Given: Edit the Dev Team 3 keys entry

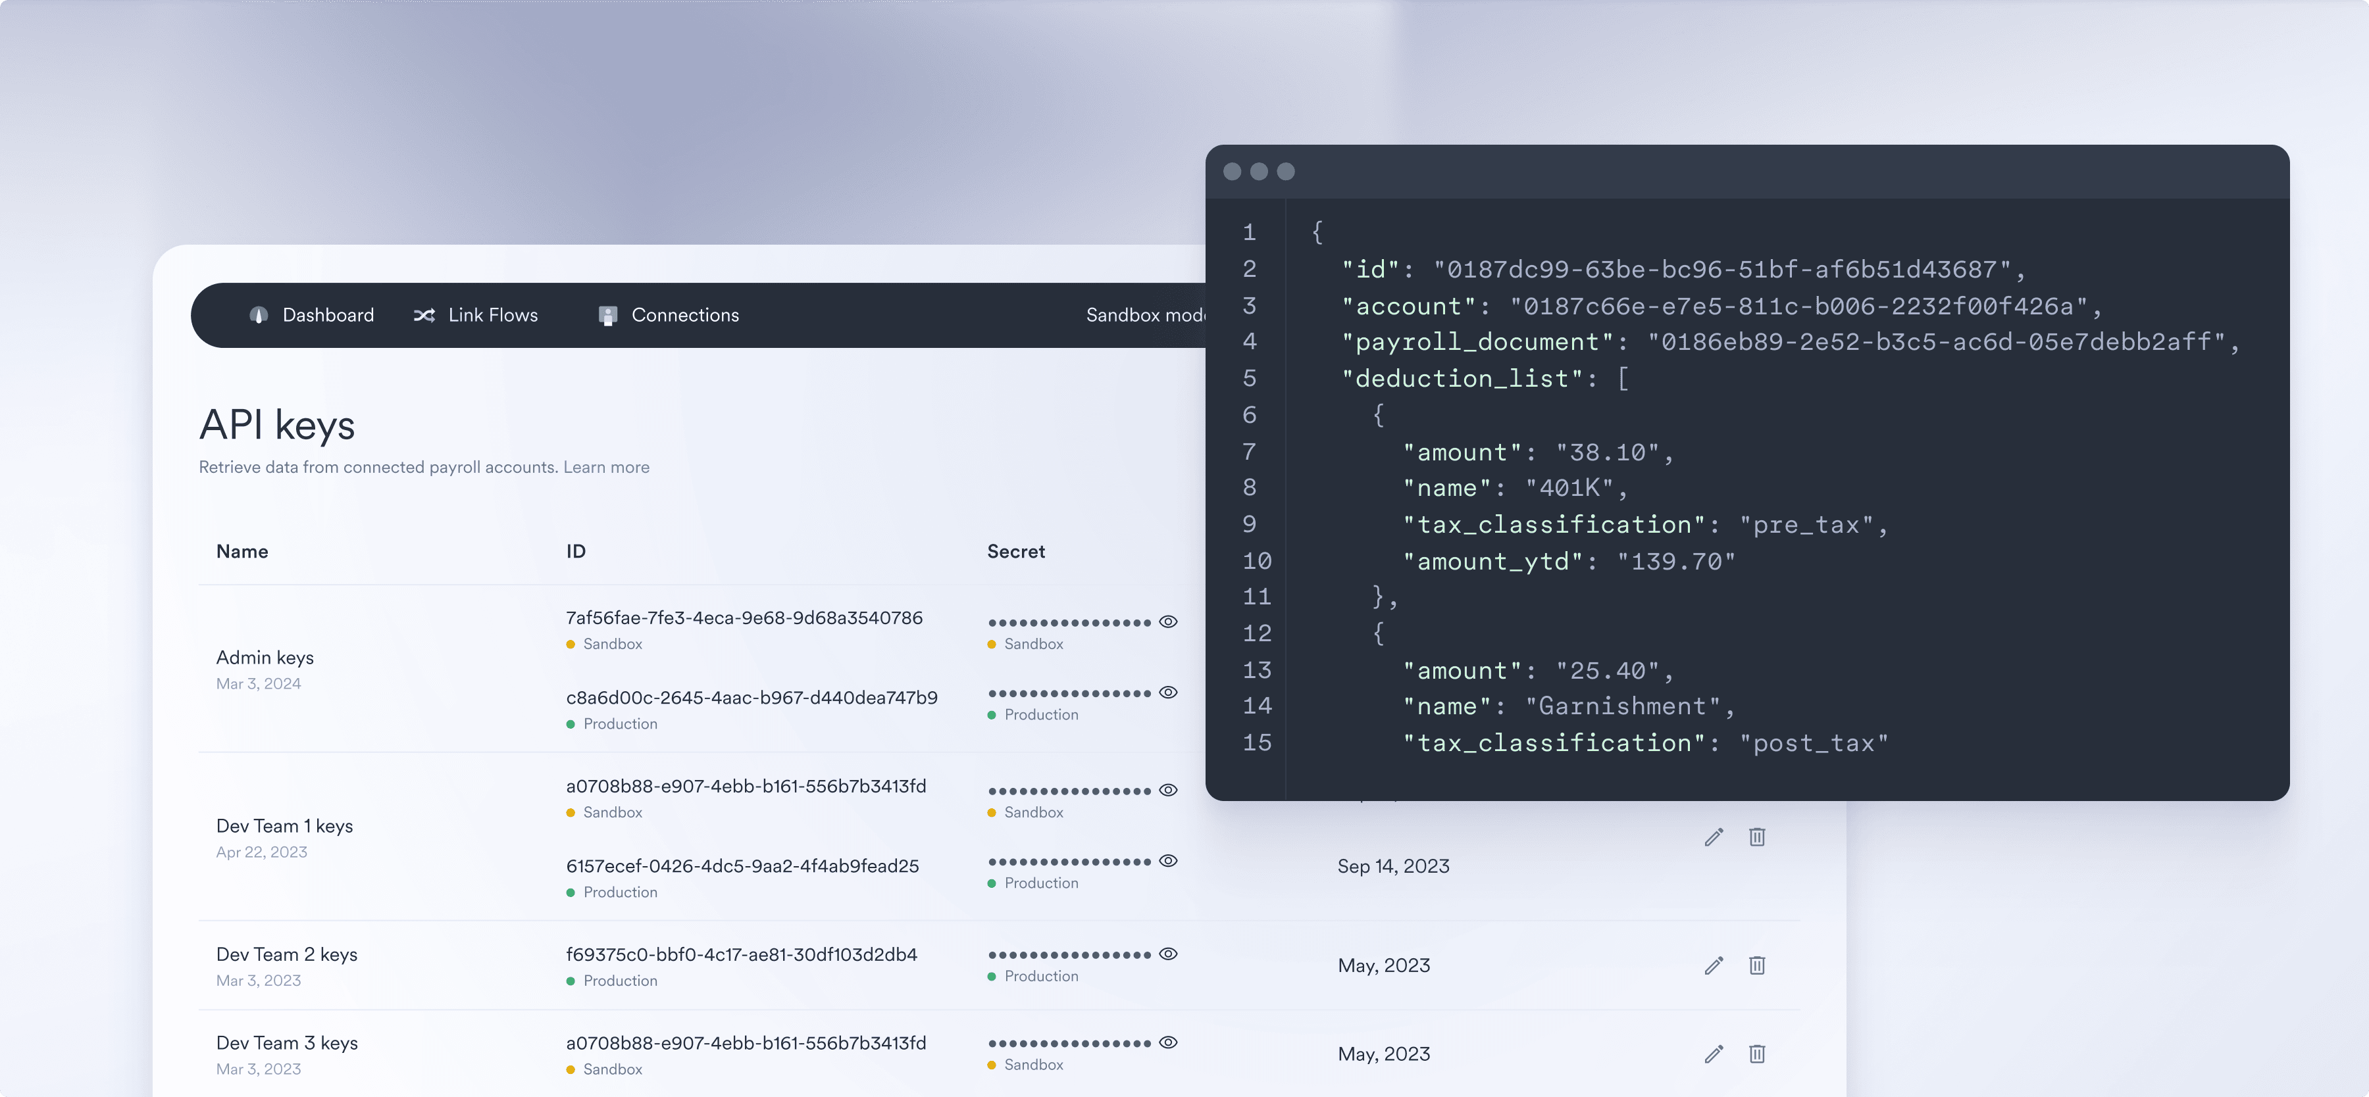Looking at the screenshot, I should click(1714, 1054).
